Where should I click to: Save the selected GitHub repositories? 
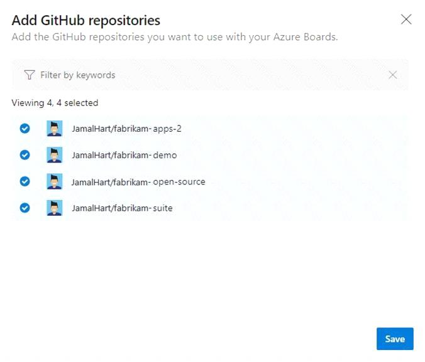point(395,339)
